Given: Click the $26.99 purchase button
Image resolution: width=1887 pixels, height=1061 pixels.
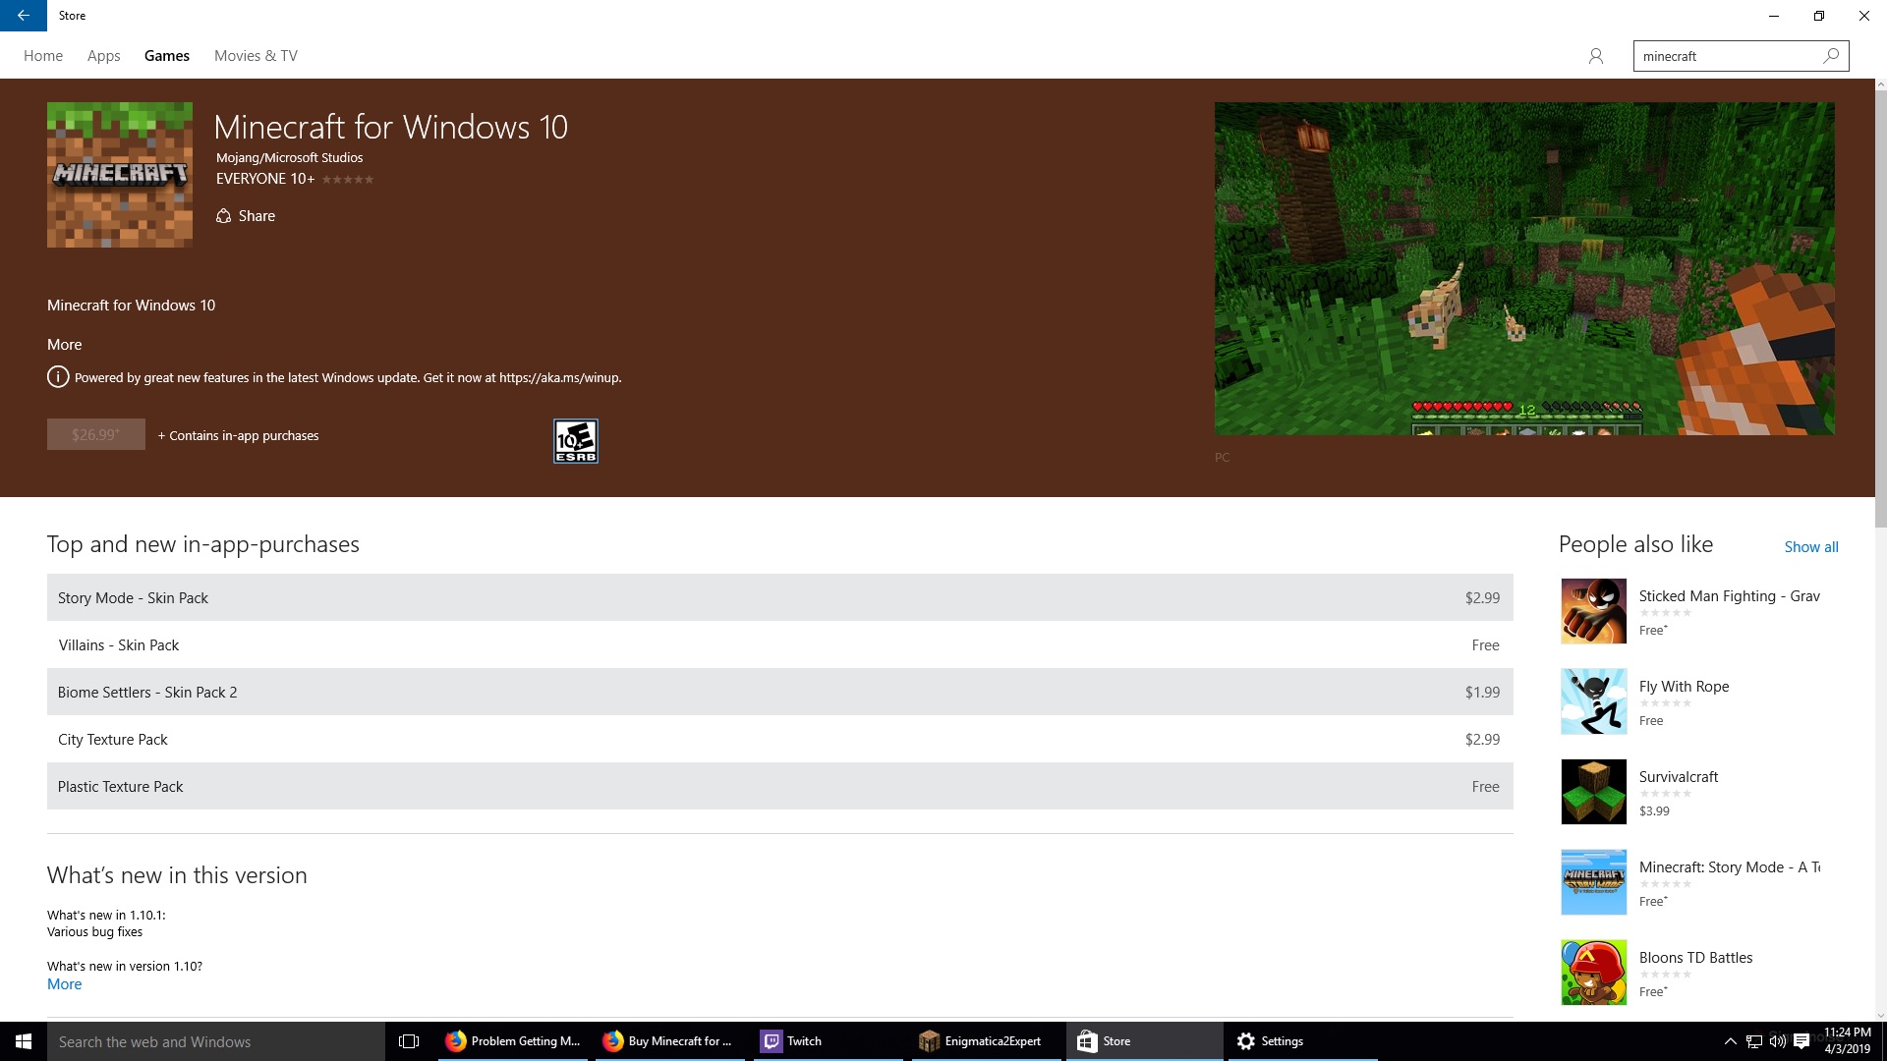Looking at the screenshot, I should (95, 434).
